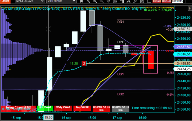Click the 24620,00 price axis label
Image resolution: width=192 pixels, height=121 pixels.
coord(184,18)
